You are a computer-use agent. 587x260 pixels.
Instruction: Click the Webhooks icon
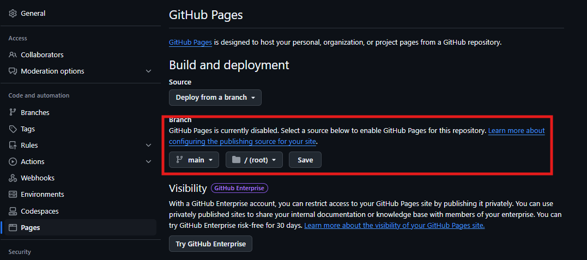coord(13,178)
